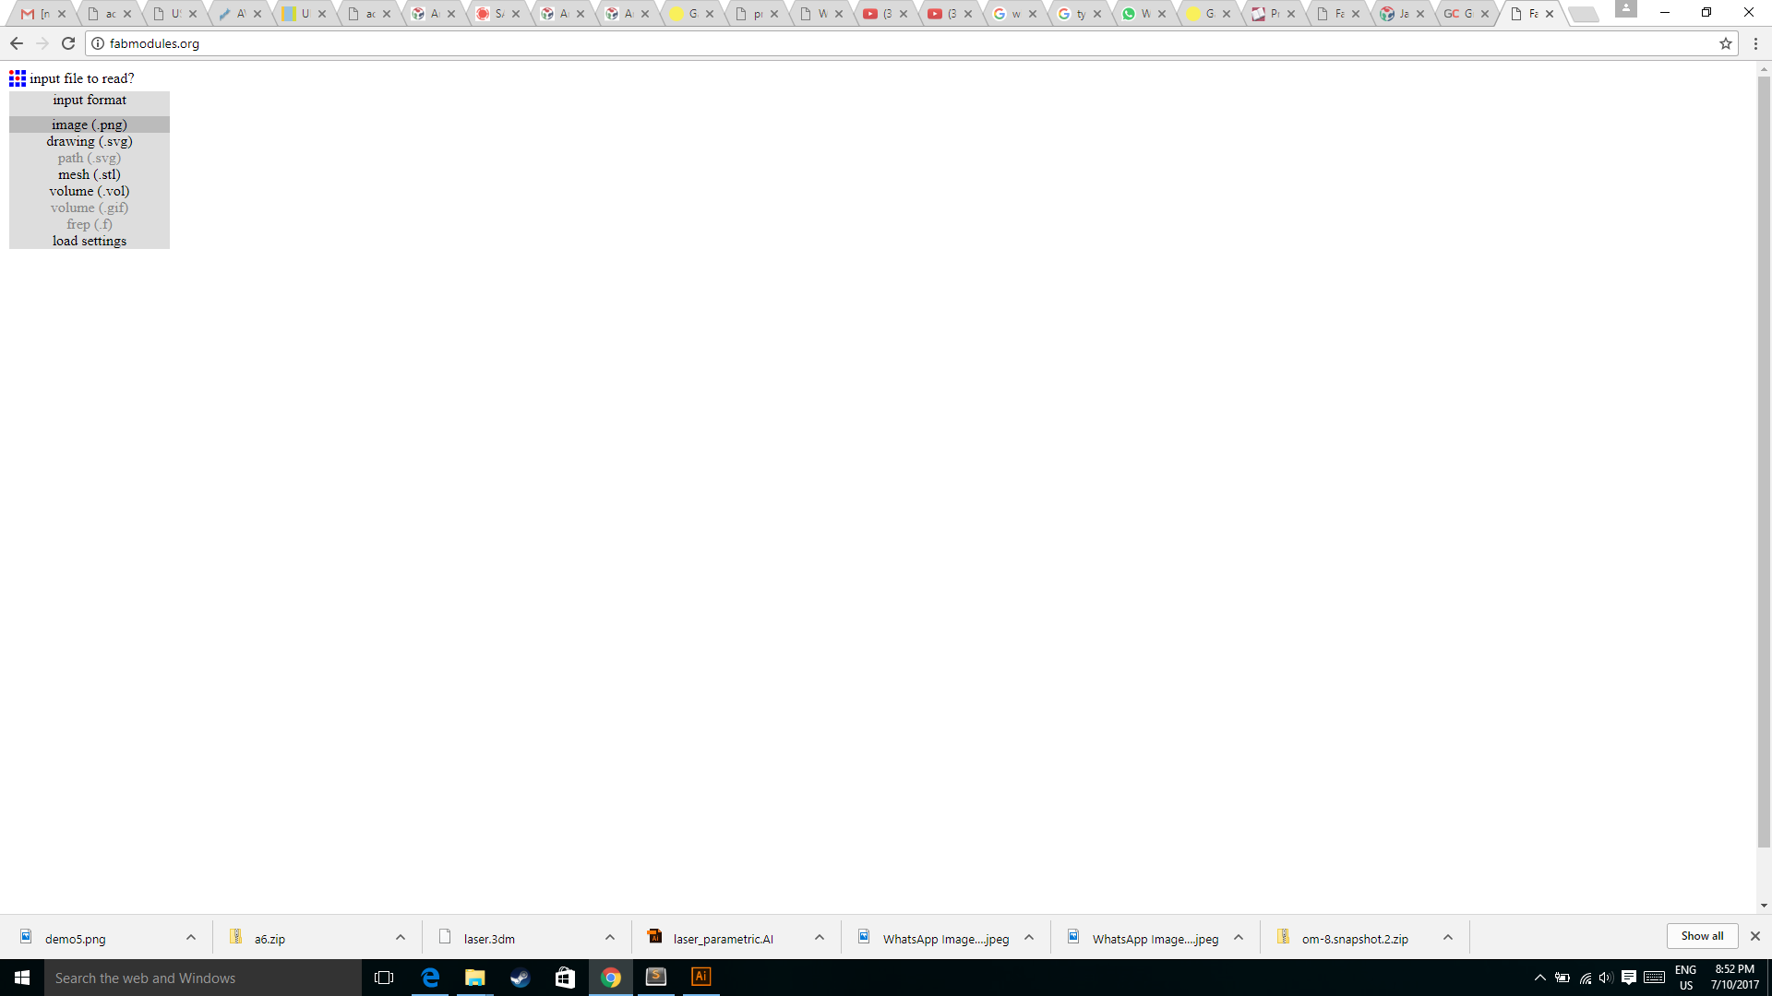Viewport: 1772px width, 996px height.
Task: Choose load settings option
Action: [x=90, y=241]
